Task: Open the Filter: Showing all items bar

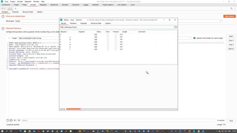Action: pyautogui.click(x=116, y=27)
